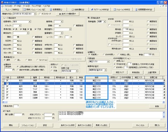Click the 項目クリア button
Screen dimensions: 168x132
[120, 72]
